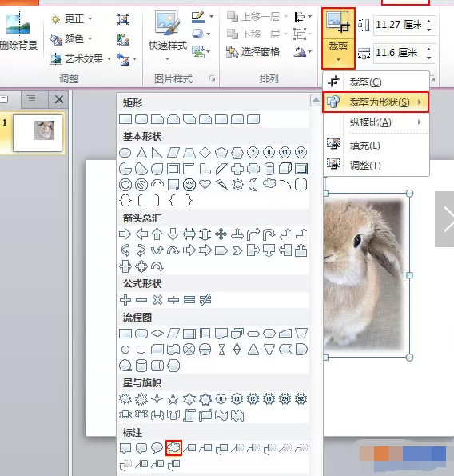Click the 裁剪 crop split button

338,38
